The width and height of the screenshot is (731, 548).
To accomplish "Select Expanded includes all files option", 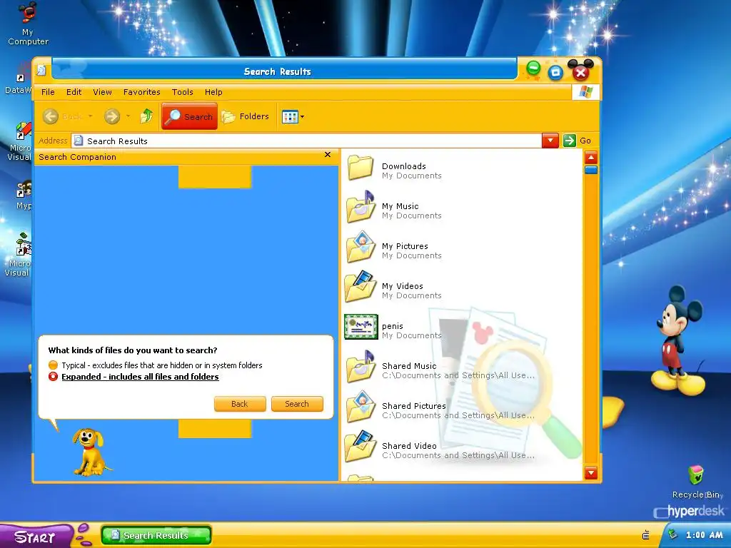I will [x=133, y=377].
